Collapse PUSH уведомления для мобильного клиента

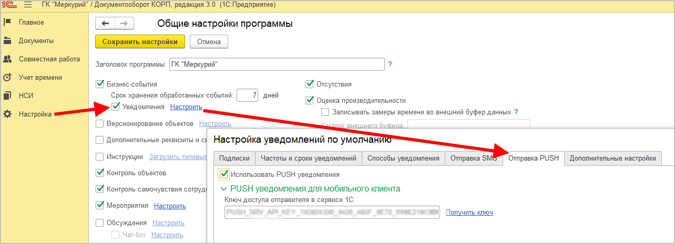click(225, 188)
